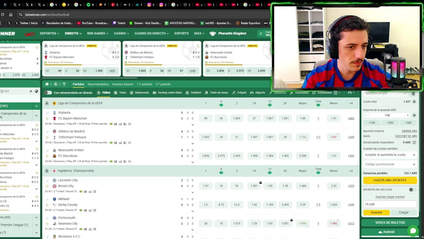This screenshot has height=239, width=424.
Task: Toggle the X column green indicator
Action: point(221,105)
